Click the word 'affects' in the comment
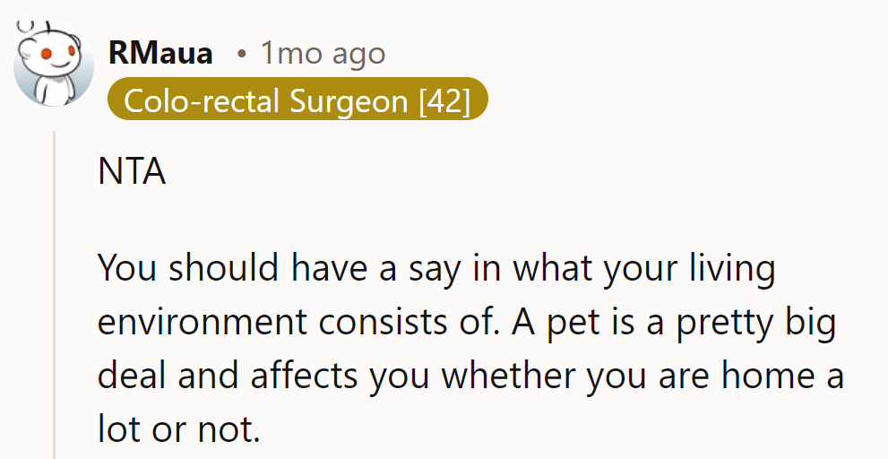 (x=304, y=376)
